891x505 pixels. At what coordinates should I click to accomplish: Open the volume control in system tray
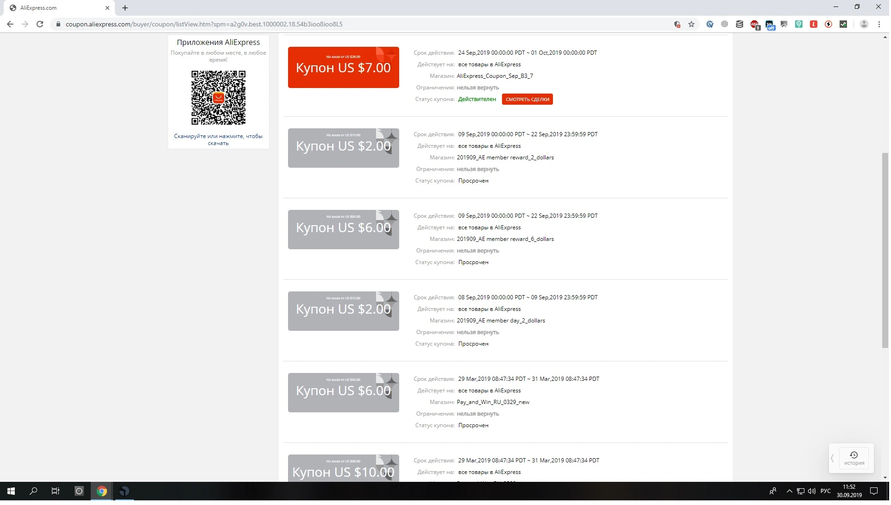[812, 491]
